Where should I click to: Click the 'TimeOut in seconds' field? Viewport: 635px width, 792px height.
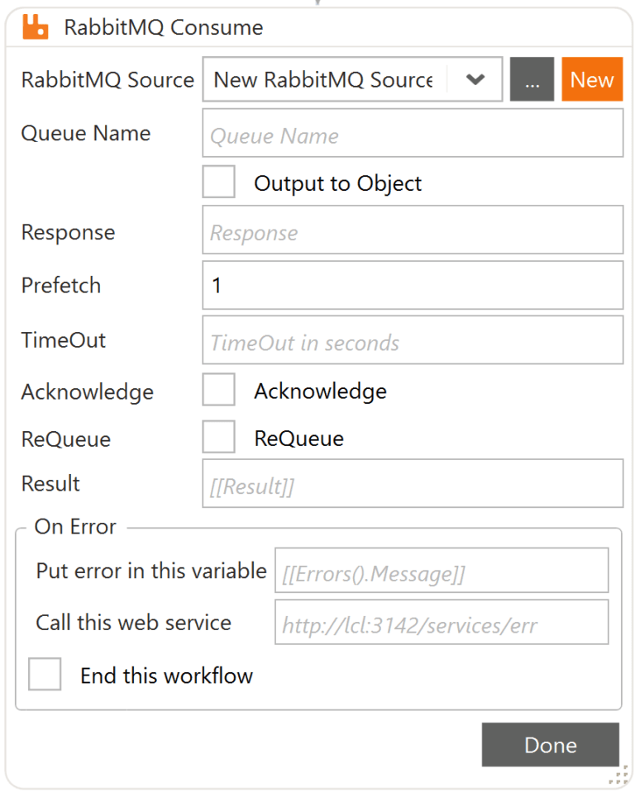point(412,339)
